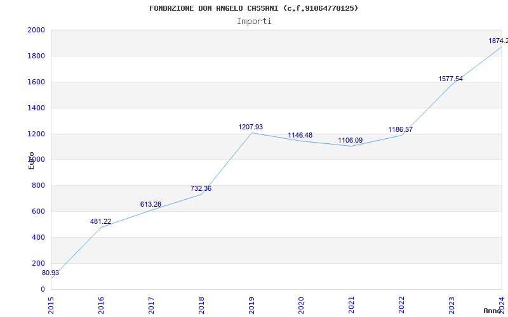The image size is (508, 317).
Task: Select the 481.22 data label
Action: 100,221
